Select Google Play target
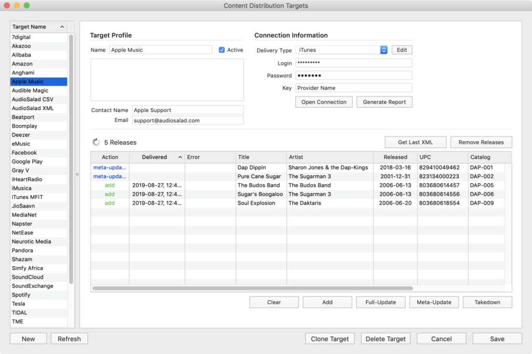 (38, 161)
